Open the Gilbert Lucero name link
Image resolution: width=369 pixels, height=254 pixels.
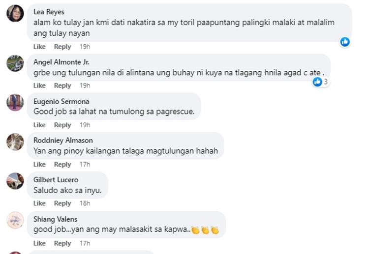(x=56, y=180)
